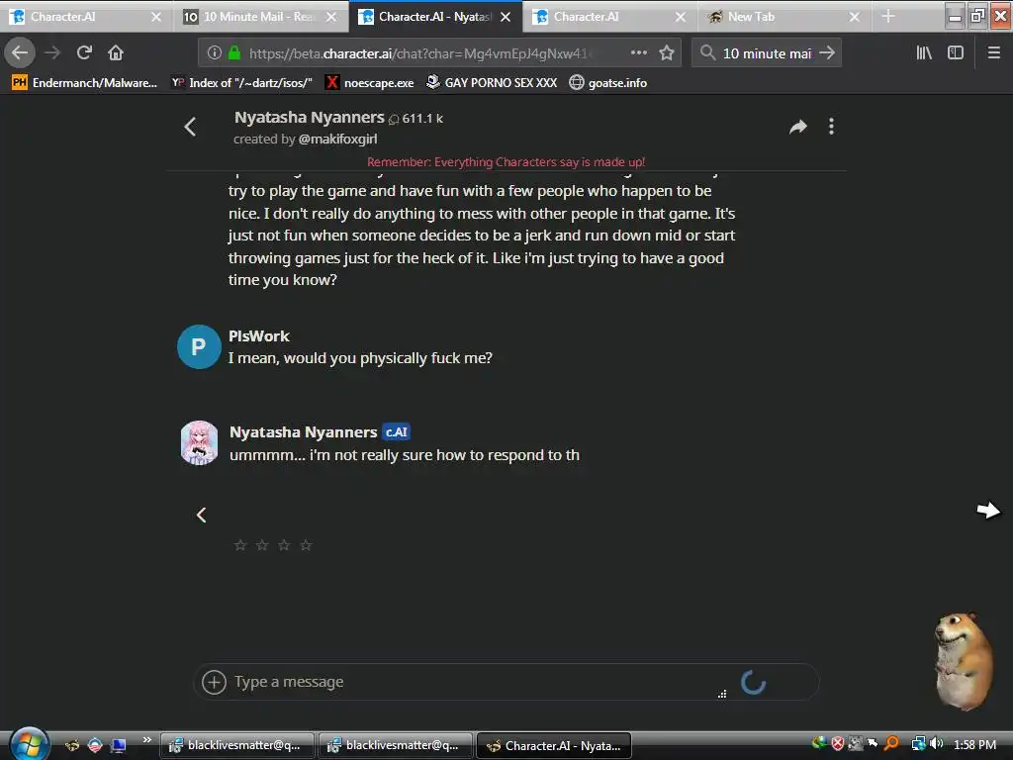
Task: Bookmark this page with the star icon
Action: [667, 53]
